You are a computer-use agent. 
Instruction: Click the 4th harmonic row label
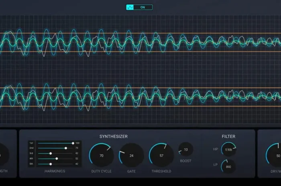pyautogui.click(x=31, y=158)
